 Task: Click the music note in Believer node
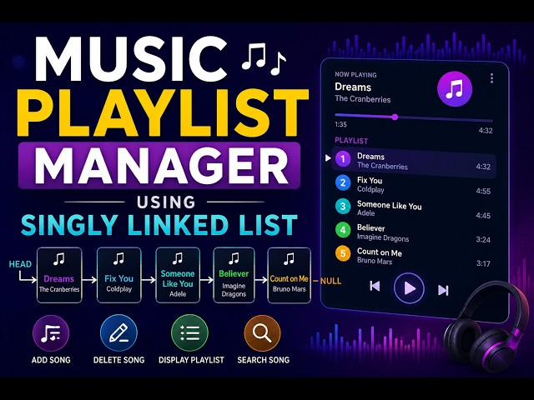pos(234,259)
